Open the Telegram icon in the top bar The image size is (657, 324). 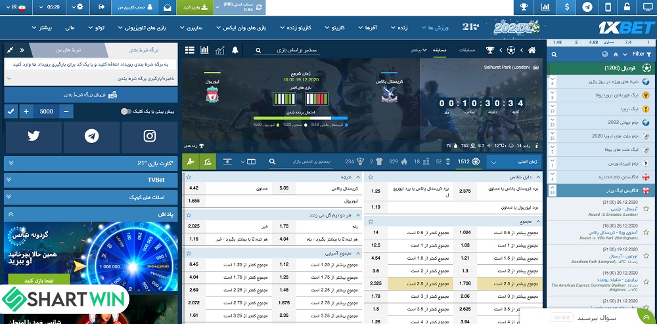click(587, 8)
